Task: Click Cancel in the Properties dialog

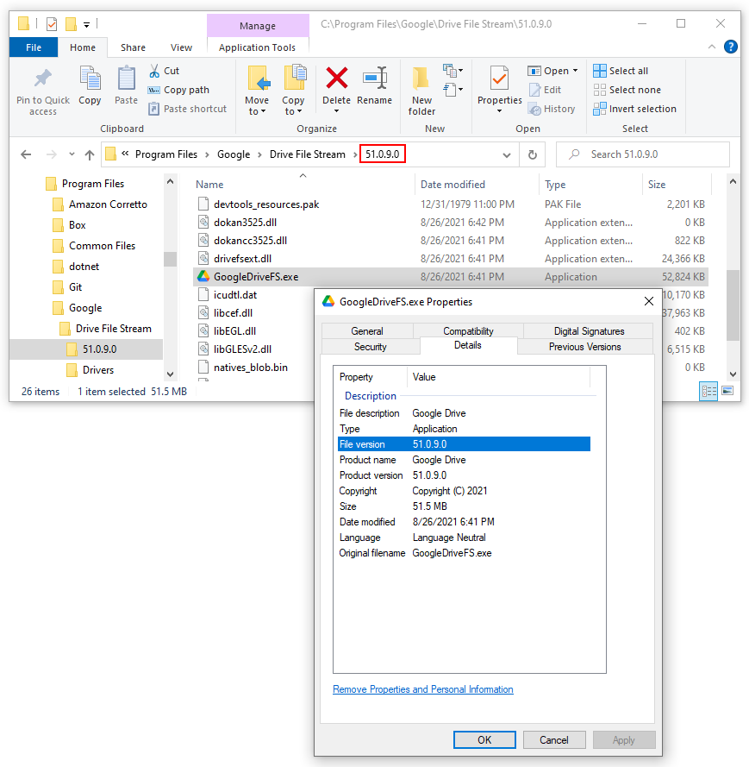Action: click(x=554, y=739)
